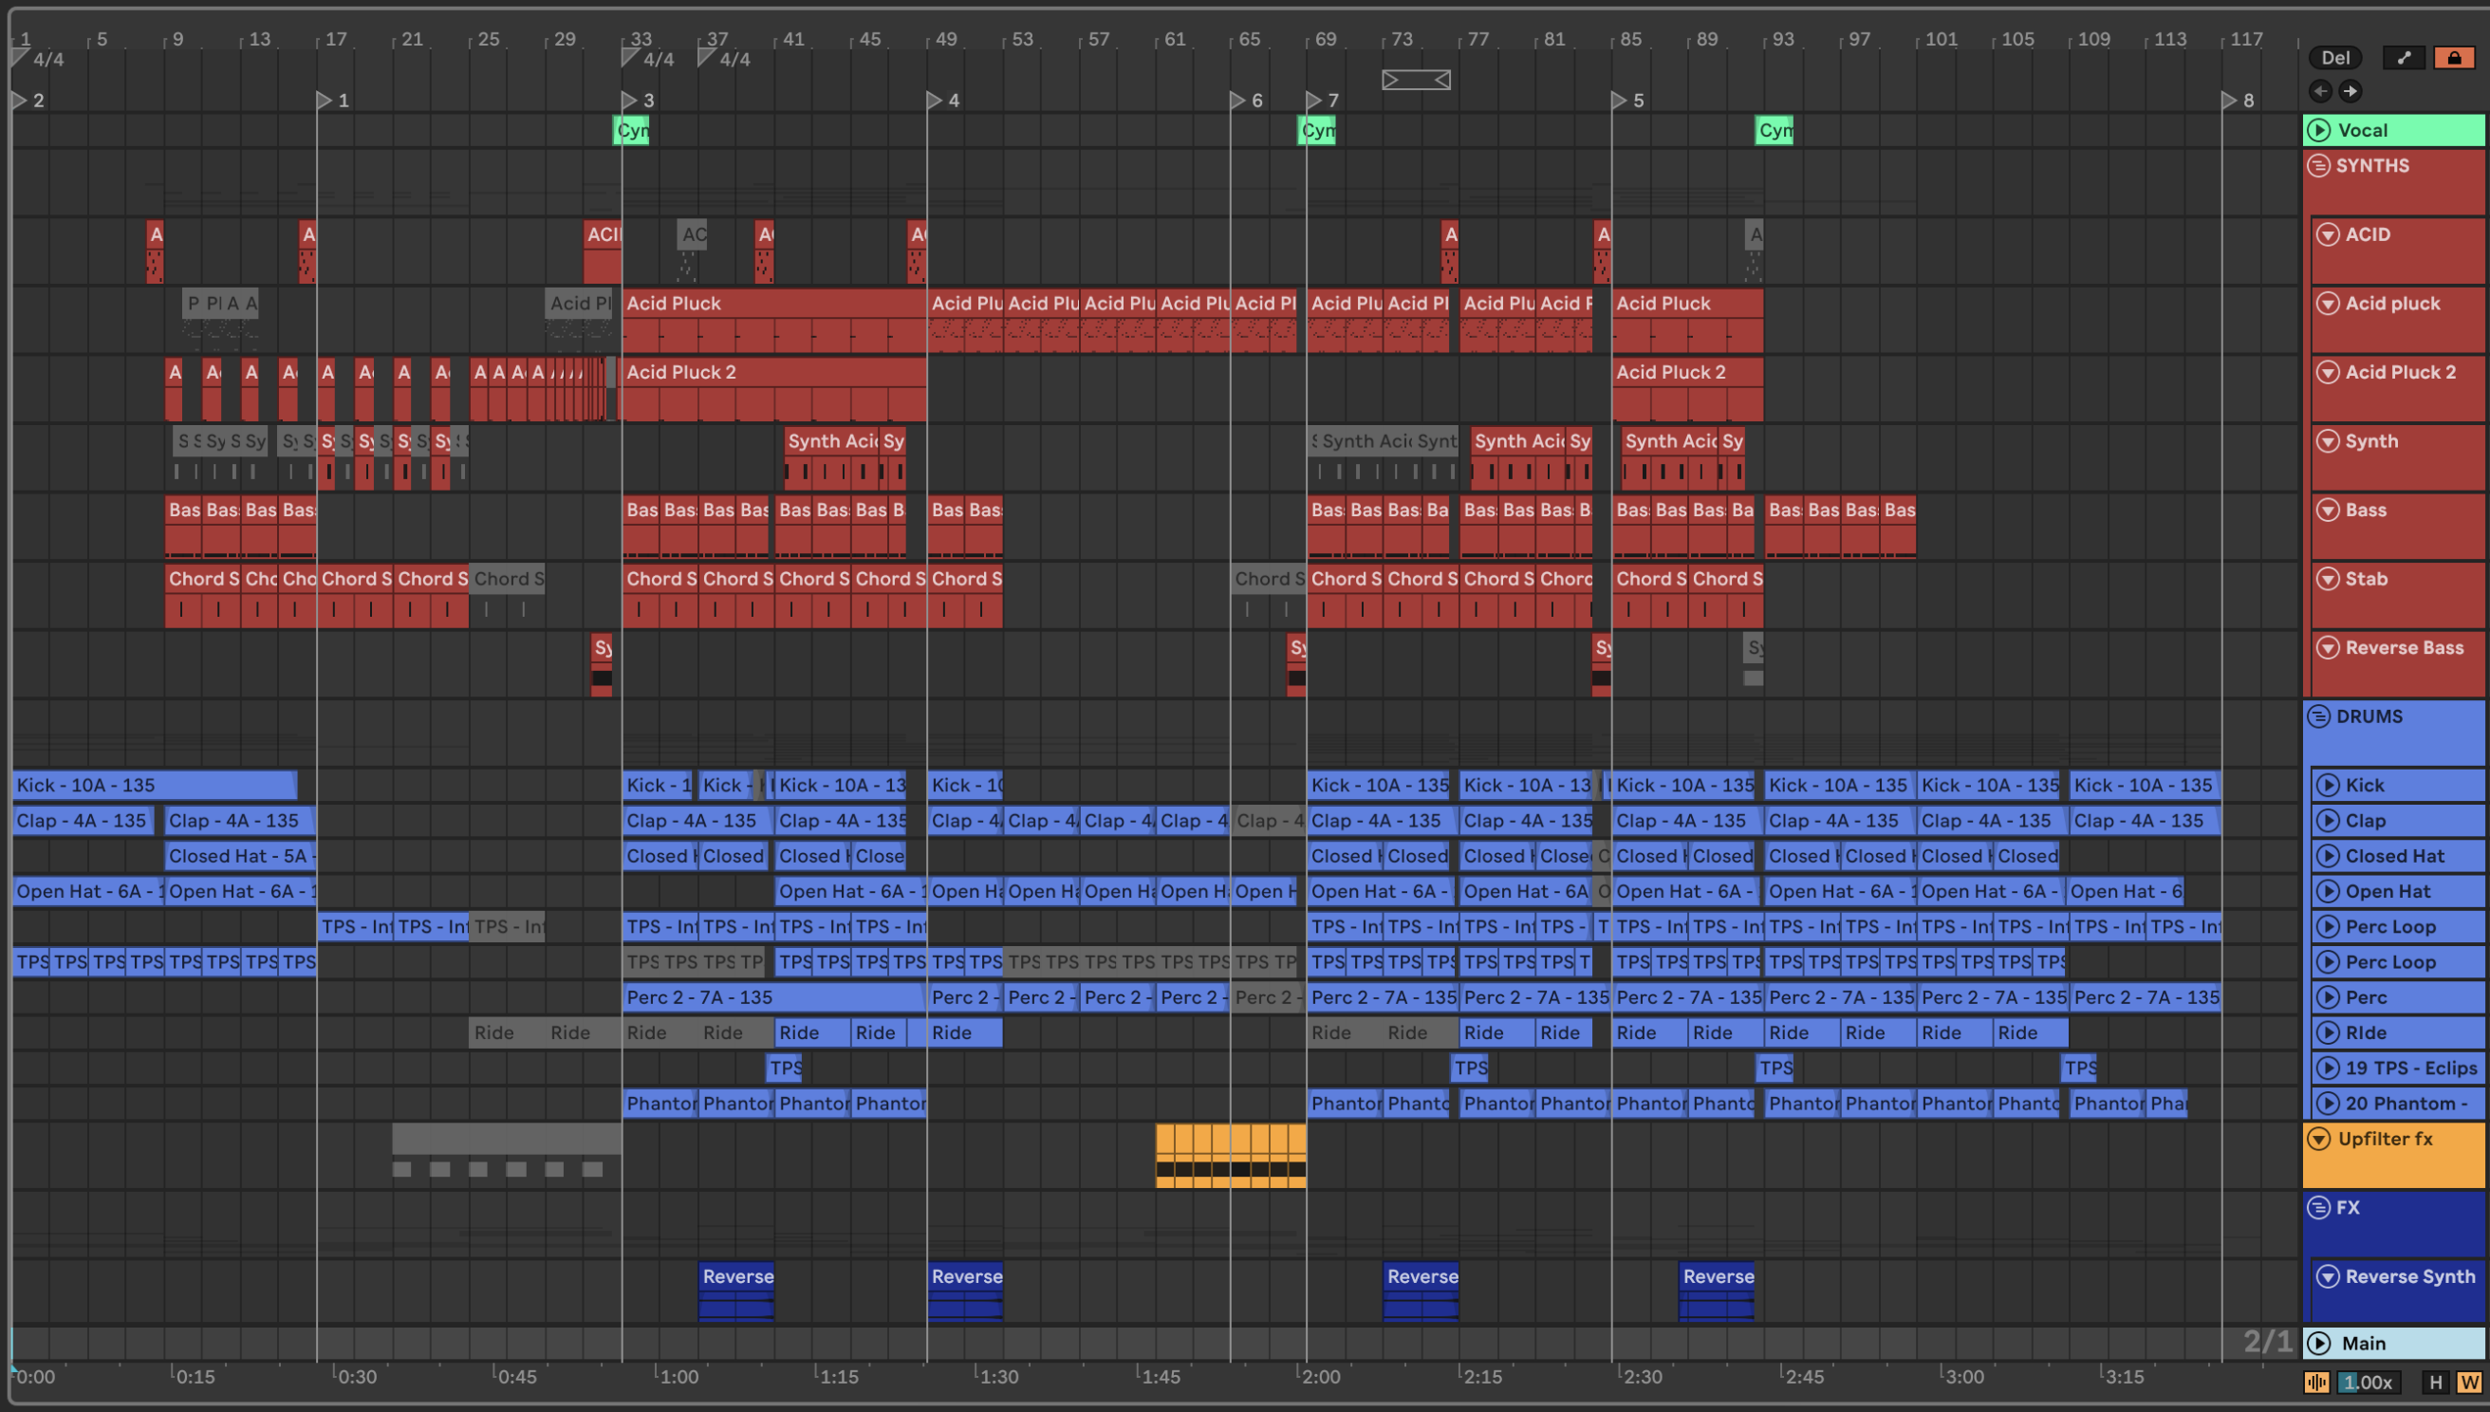This screenshot has width=2490, height=1412.
Task: Fold the ACID track arrow
Action: point(2328,234)
